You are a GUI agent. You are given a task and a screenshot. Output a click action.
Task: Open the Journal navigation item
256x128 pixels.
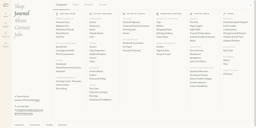22,13
